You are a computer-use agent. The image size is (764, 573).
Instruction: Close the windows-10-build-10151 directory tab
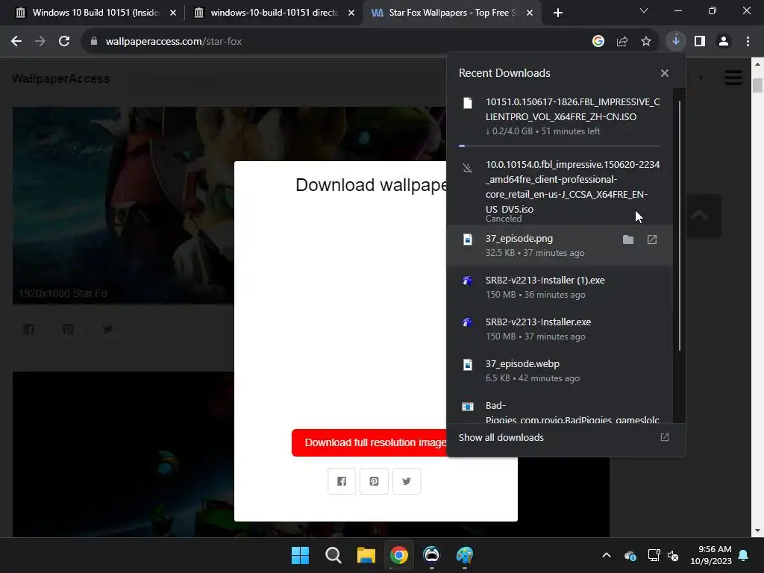351,13
